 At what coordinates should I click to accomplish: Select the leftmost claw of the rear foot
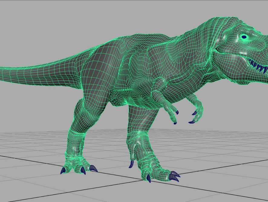[63, 171]
